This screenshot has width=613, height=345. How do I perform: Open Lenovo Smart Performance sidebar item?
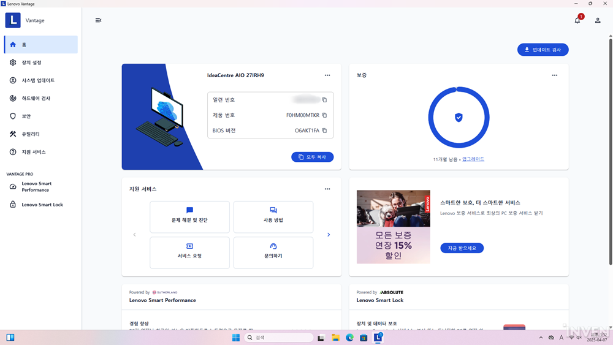click(41, 187)
